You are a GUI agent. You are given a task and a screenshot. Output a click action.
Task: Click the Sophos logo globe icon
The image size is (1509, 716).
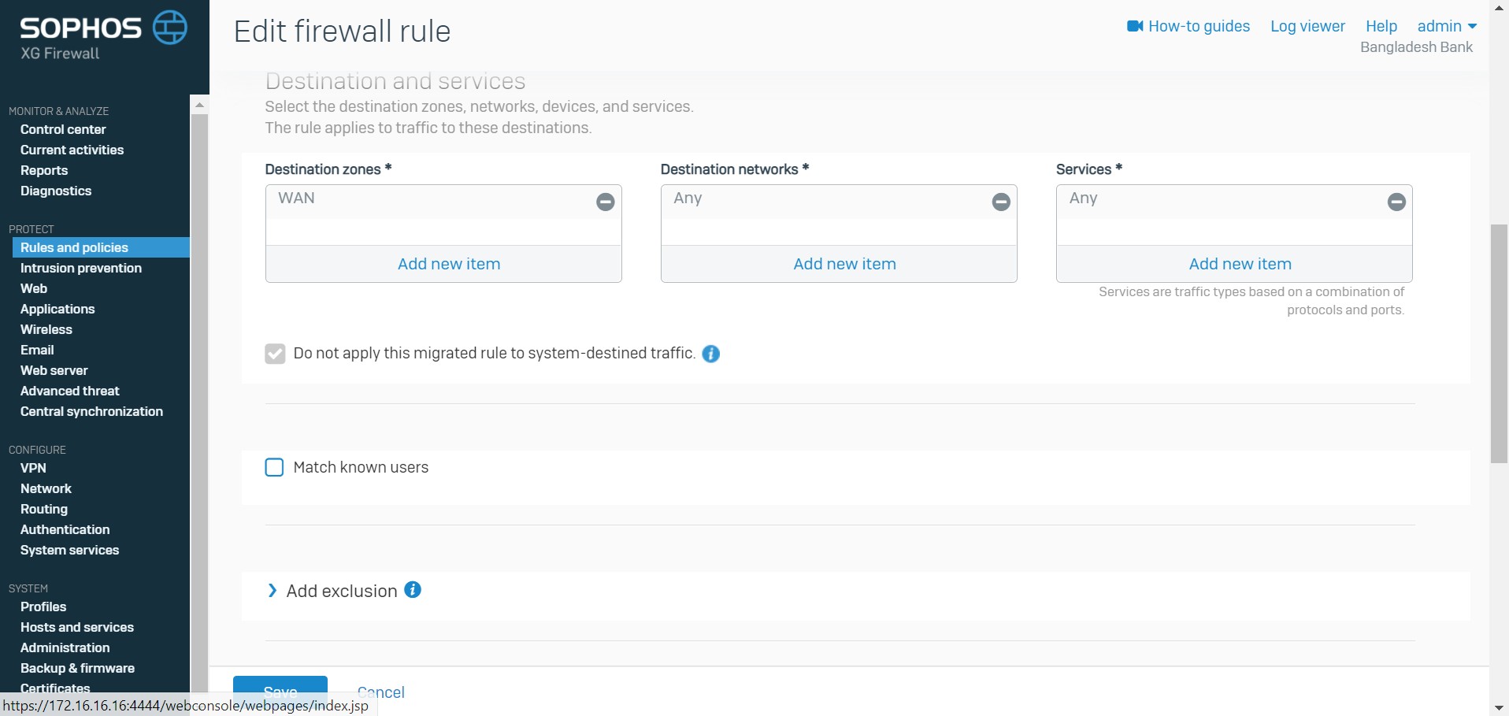[169, 28]
